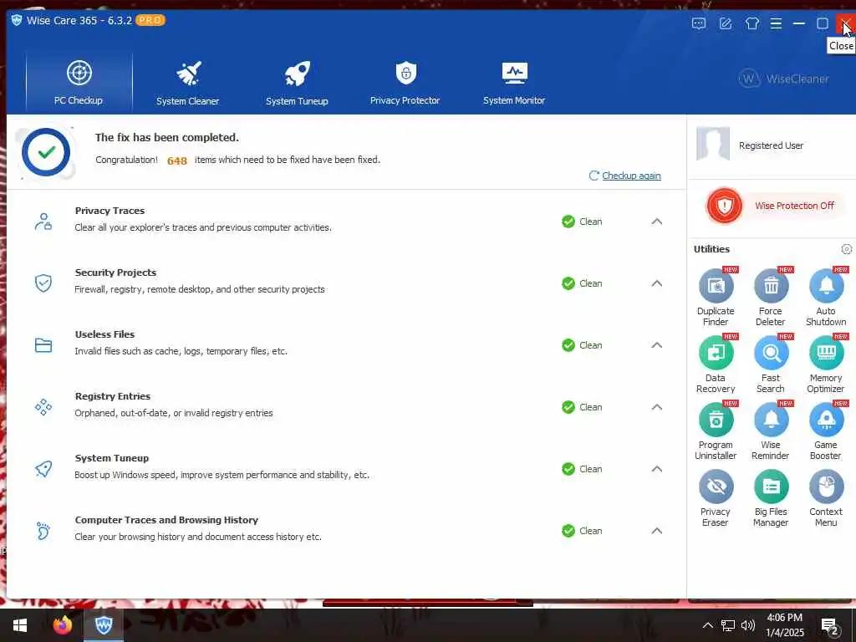Click Clean status for Privacy Traces
This screenshot has width=856, height=642.
[582, 221]
